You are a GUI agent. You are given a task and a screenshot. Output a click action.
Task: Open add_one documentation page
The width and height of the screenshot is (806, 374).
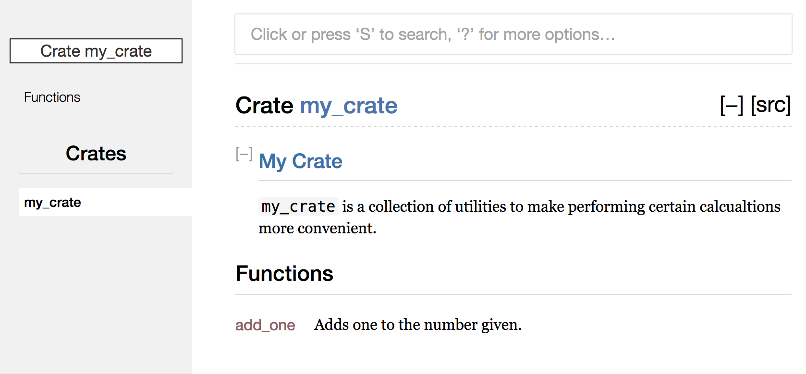265,325
